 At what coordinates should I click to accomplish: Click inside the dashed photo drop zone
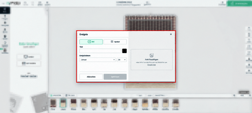point(152,60)
